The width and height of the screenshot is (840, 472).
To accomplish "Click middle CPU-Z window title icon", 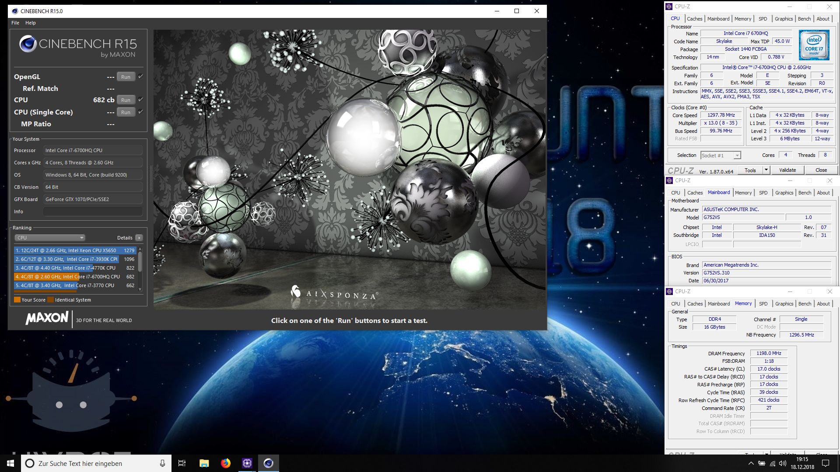I will click(x=669, y=180).
